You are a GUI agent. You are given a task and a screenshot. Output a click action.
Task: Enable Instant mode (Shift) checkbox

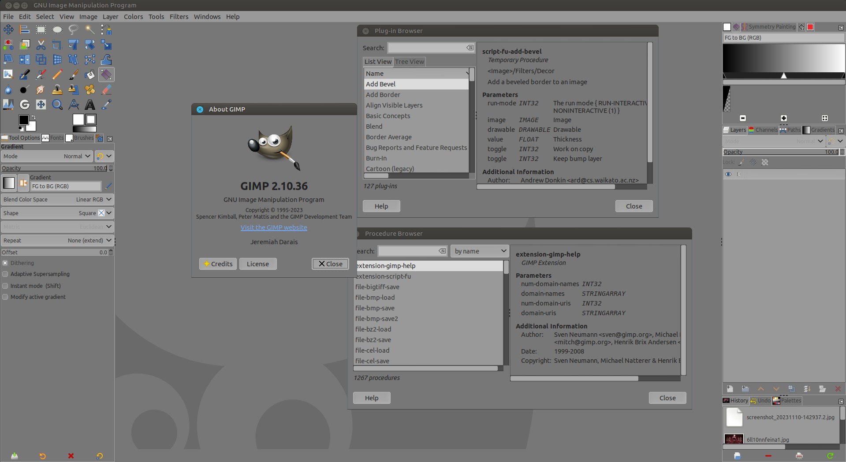point(5,286)
